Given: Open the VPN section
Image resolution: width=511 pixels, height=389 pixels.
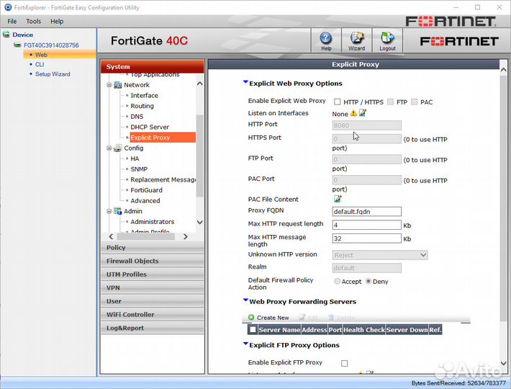Looking at the screenshot, I should [x=152, y=287].
